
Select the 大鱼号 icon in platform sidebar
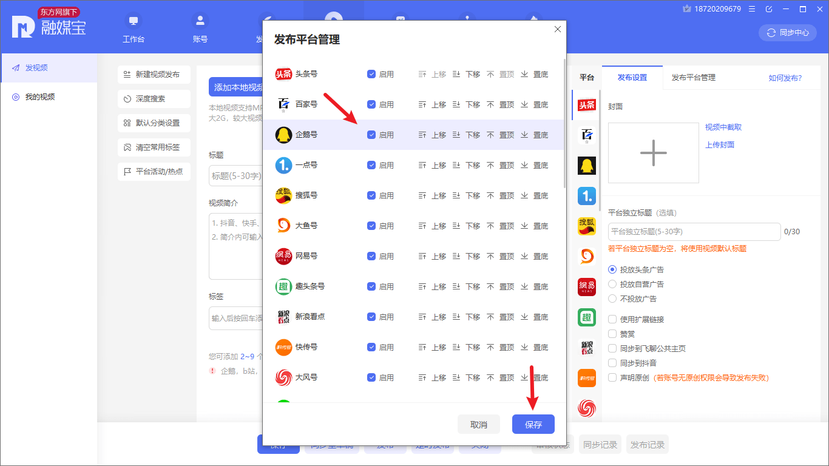click(x=587, y=257)
